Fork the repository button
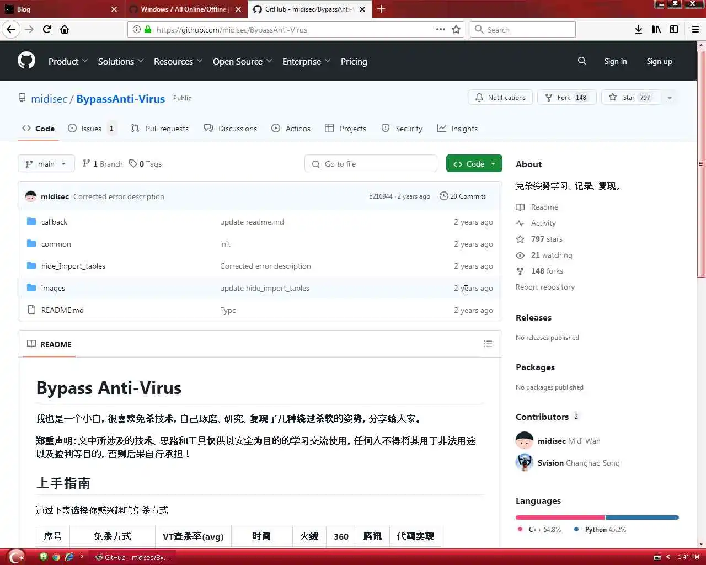The width and height of the screenshot is (706, 565). [566, 98]
